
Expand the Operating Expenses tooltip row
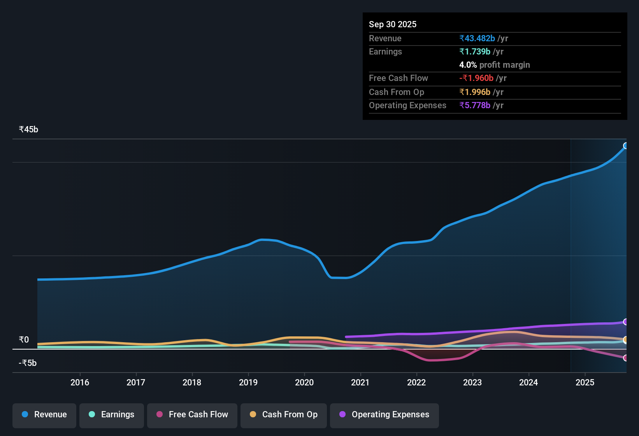coord(407,105)
